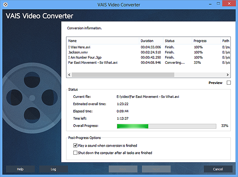The width and height of the screenshot is (238, 177).
Task: Click the duration 00:04:08.946
Action: (151, 63)
